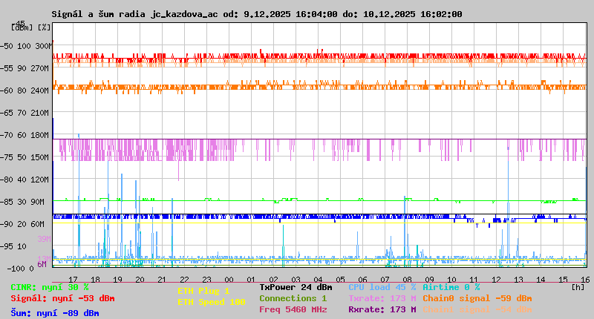The image size is (594, 319).
Task: Select hour '11' on the time axis
Action: point(474,280)
